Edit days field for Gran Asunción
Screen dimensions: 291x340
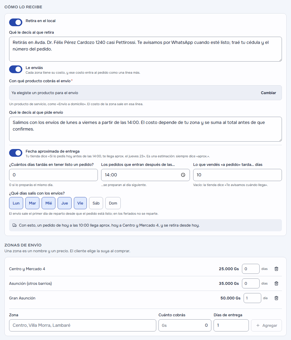click(x=252, y=298)
